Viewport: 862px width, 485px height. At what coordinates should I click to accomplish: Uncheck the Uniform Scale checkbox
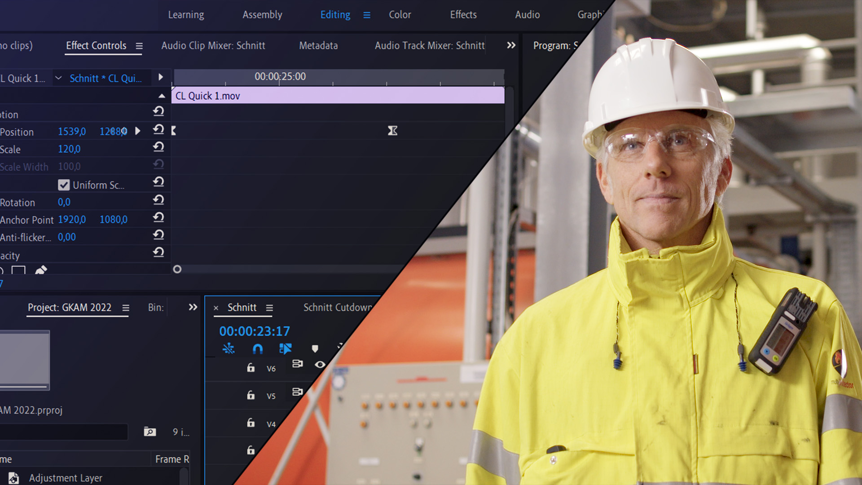(x=64, y=185)
